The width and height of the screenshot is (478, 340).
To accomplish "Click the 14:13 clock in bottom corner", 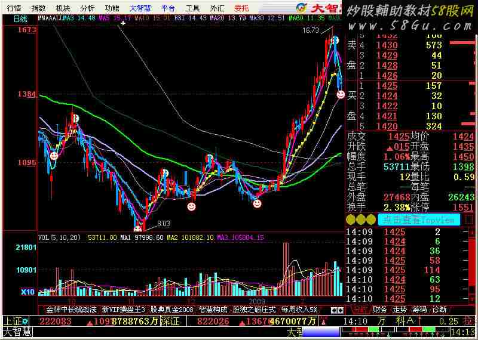I will (x=464, y=332).
